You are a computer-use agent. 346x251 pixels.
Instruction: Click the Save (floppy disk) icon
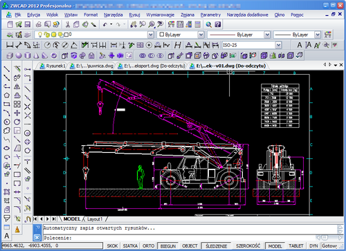pyautogui.click(x=28, y=24)
